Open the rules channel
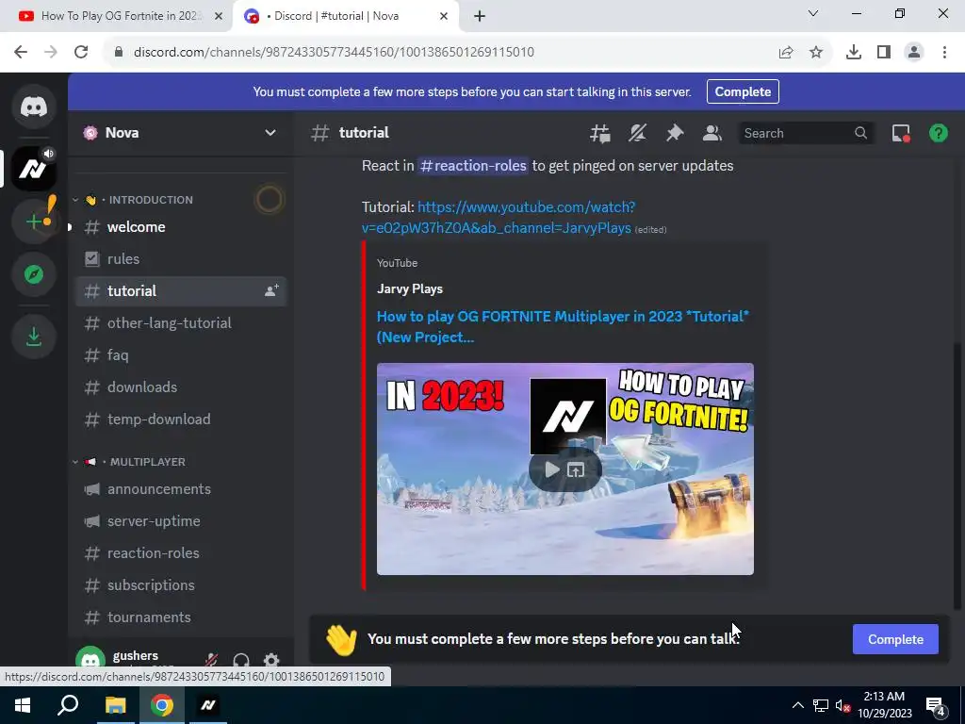The image size is (965, 724). [181, 258]
